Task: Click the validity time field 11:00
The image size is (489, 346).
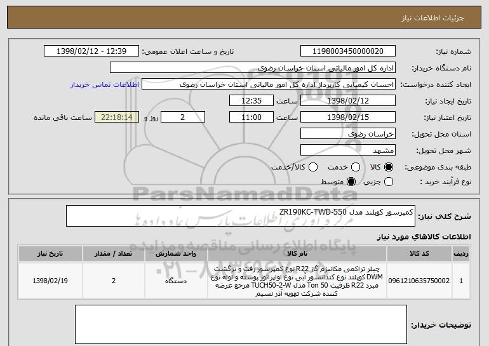Action: click(x=251, y=117)
